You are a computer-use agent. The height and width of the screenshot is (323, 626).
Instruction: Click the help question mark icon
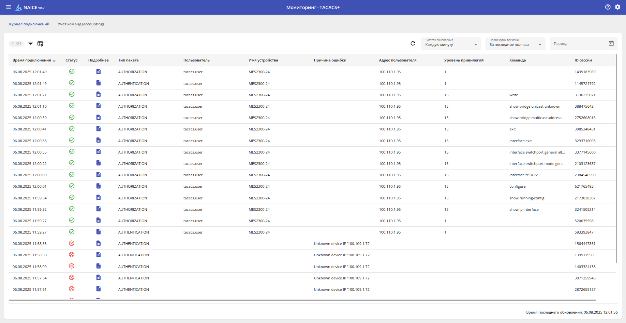(x=608, y=7)
